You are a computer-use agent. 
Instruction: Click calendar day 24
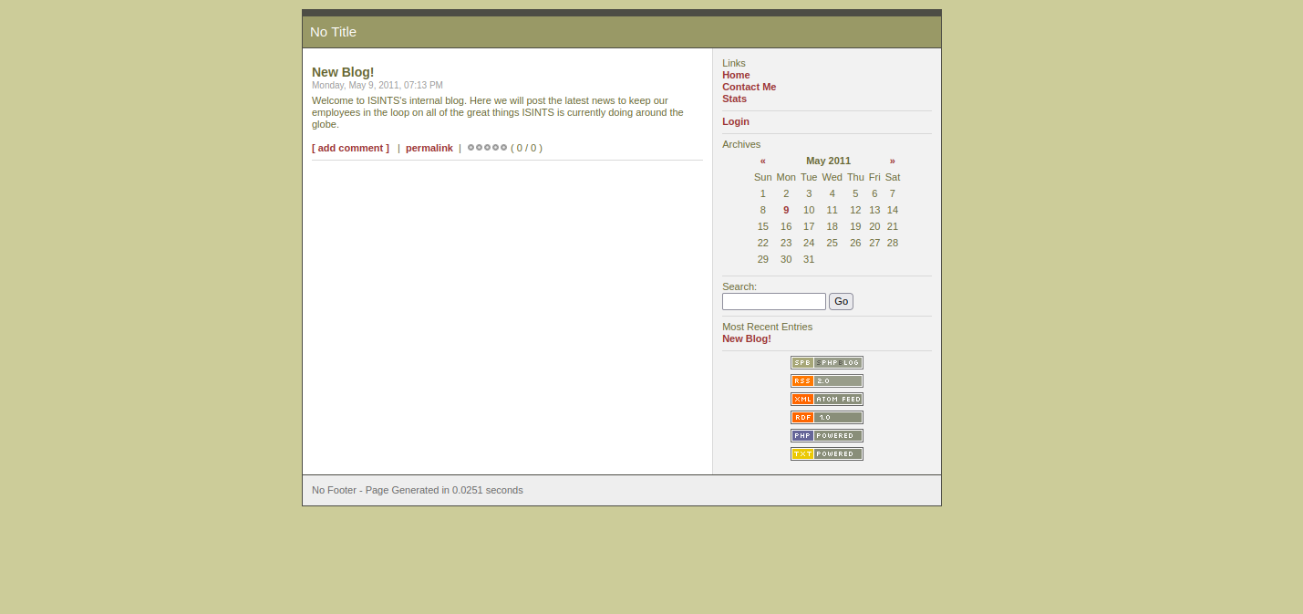click(x=809, y=243)
